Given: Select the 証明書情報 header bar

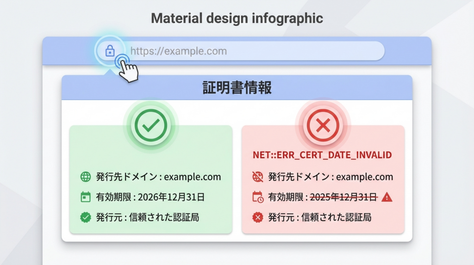Looking at the screenshot, I should (x=237, y=88).
